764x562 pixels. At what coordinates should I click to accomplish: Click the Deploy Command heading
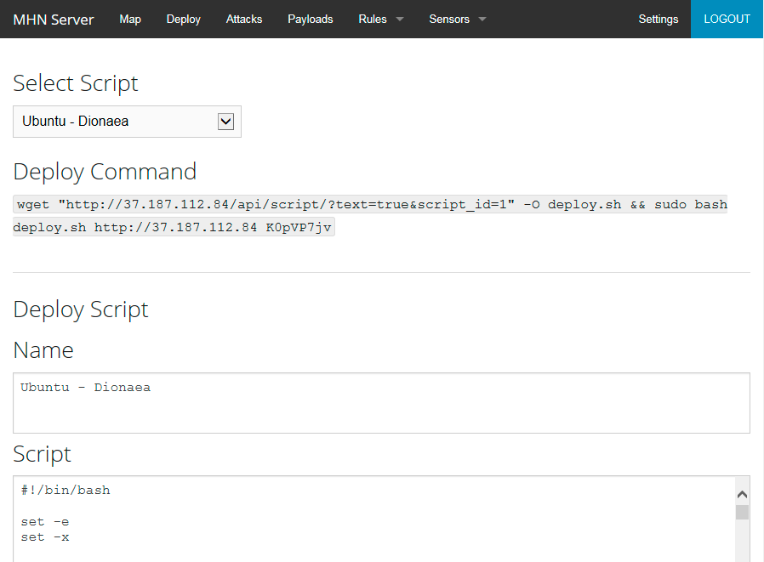[105, 172]
